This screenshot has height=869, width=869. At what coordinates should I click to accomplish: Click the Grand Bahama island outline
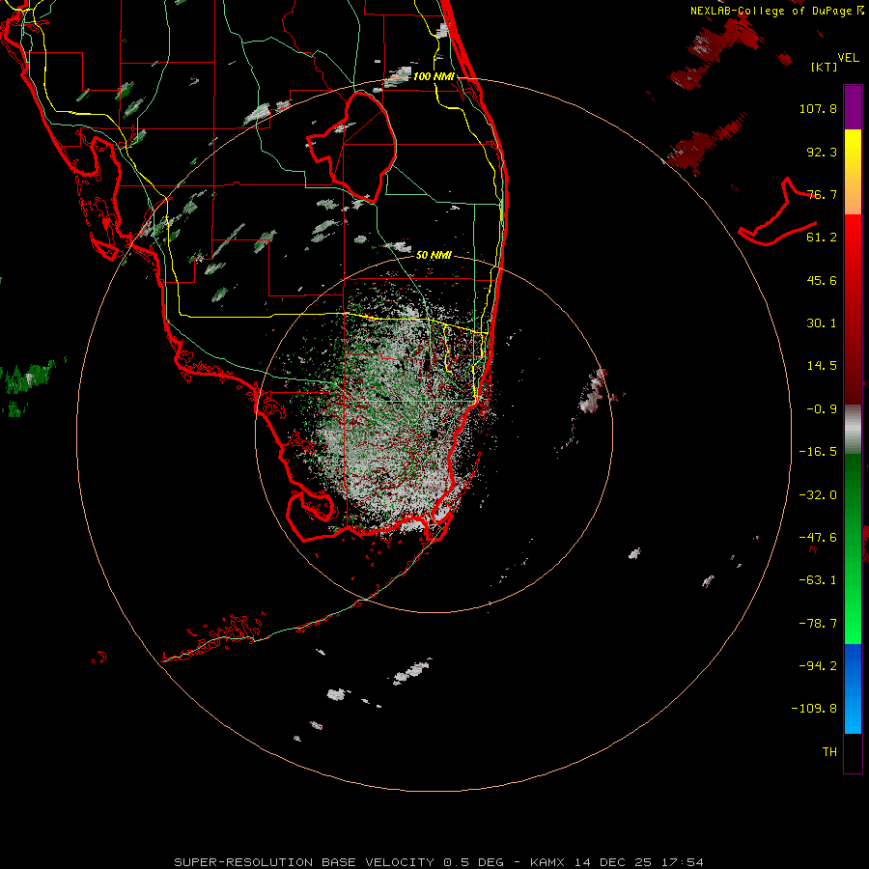[x=778, y=213]
